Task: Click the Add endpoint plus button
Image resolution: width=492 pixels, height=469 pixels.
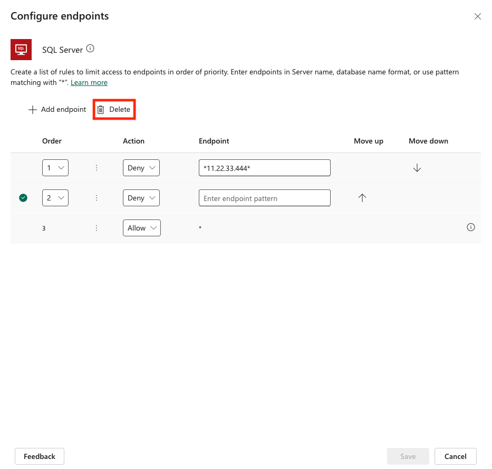Action: point(57,110)
